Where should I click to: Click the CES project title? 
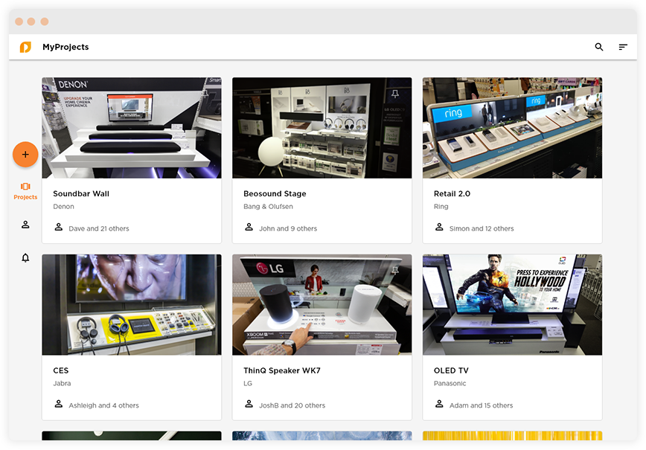pos(61,370)
